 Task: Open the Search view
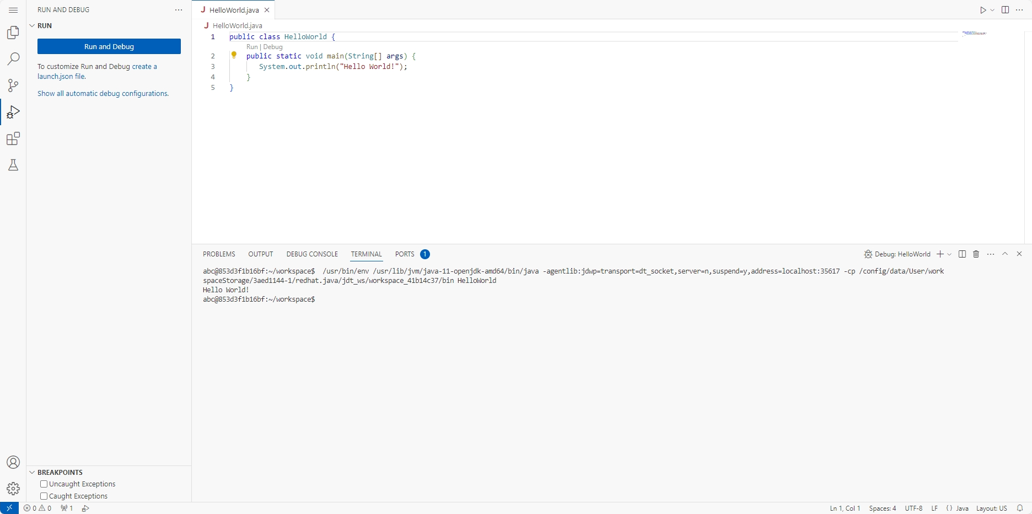point(13,59)
